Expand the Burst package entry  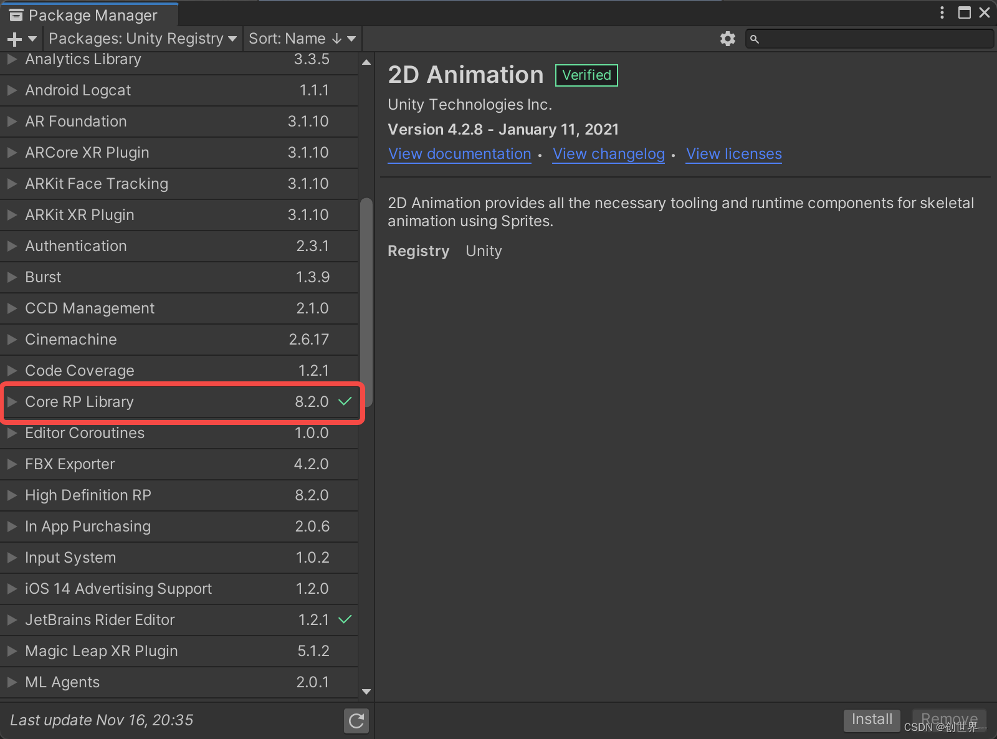pos(12,277)
